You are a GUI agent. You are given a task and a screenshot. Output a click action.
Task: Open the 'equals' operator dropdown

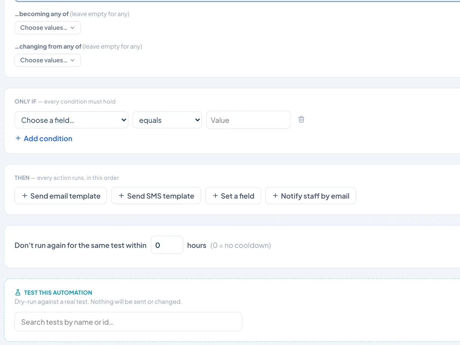click(x=167, y=120)
